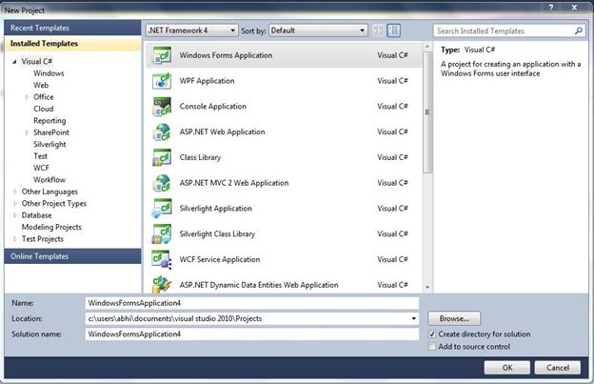Screen dimensions: 594x384
Task: Select the WCF category
Action: (x=41, y=168)
